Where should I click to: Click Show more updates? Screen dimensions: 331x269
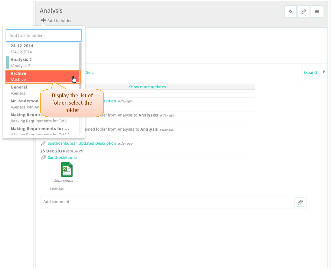pyautogui.click(x=147, y=87)
